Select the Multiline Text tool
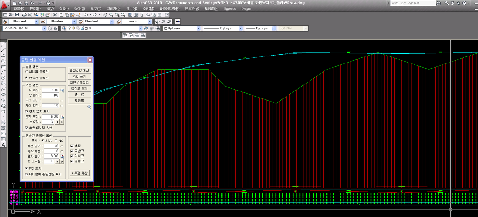This screenshot has height=217, width=478. click(3, 145)
